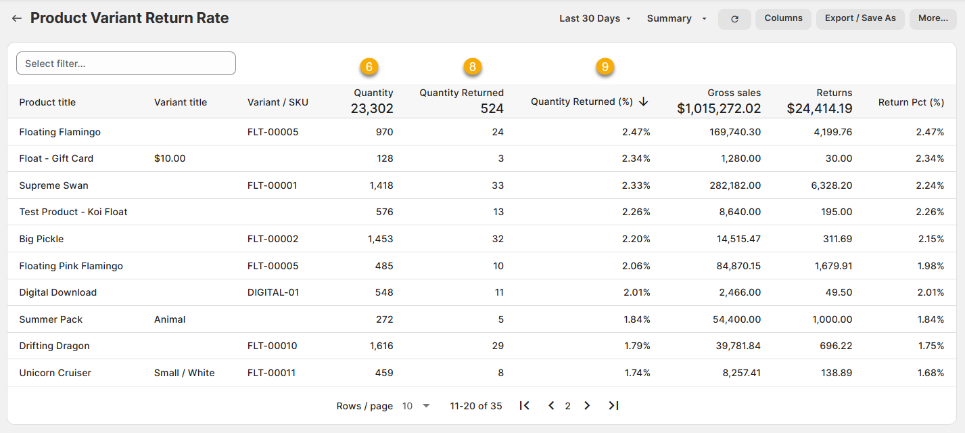Screen dimensions: 965x433
Task: Jump to the last page of results
Action: pyautogui.click(x=613, y=406)
